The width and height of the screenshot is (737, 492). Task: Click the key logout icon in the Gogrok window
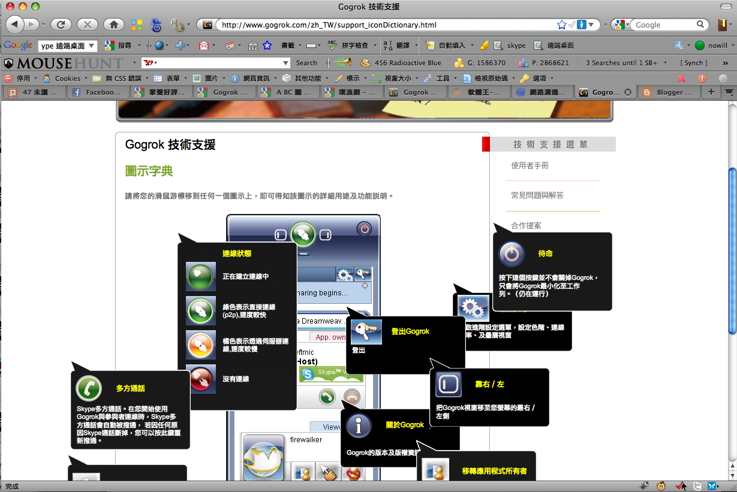[363, 275]
